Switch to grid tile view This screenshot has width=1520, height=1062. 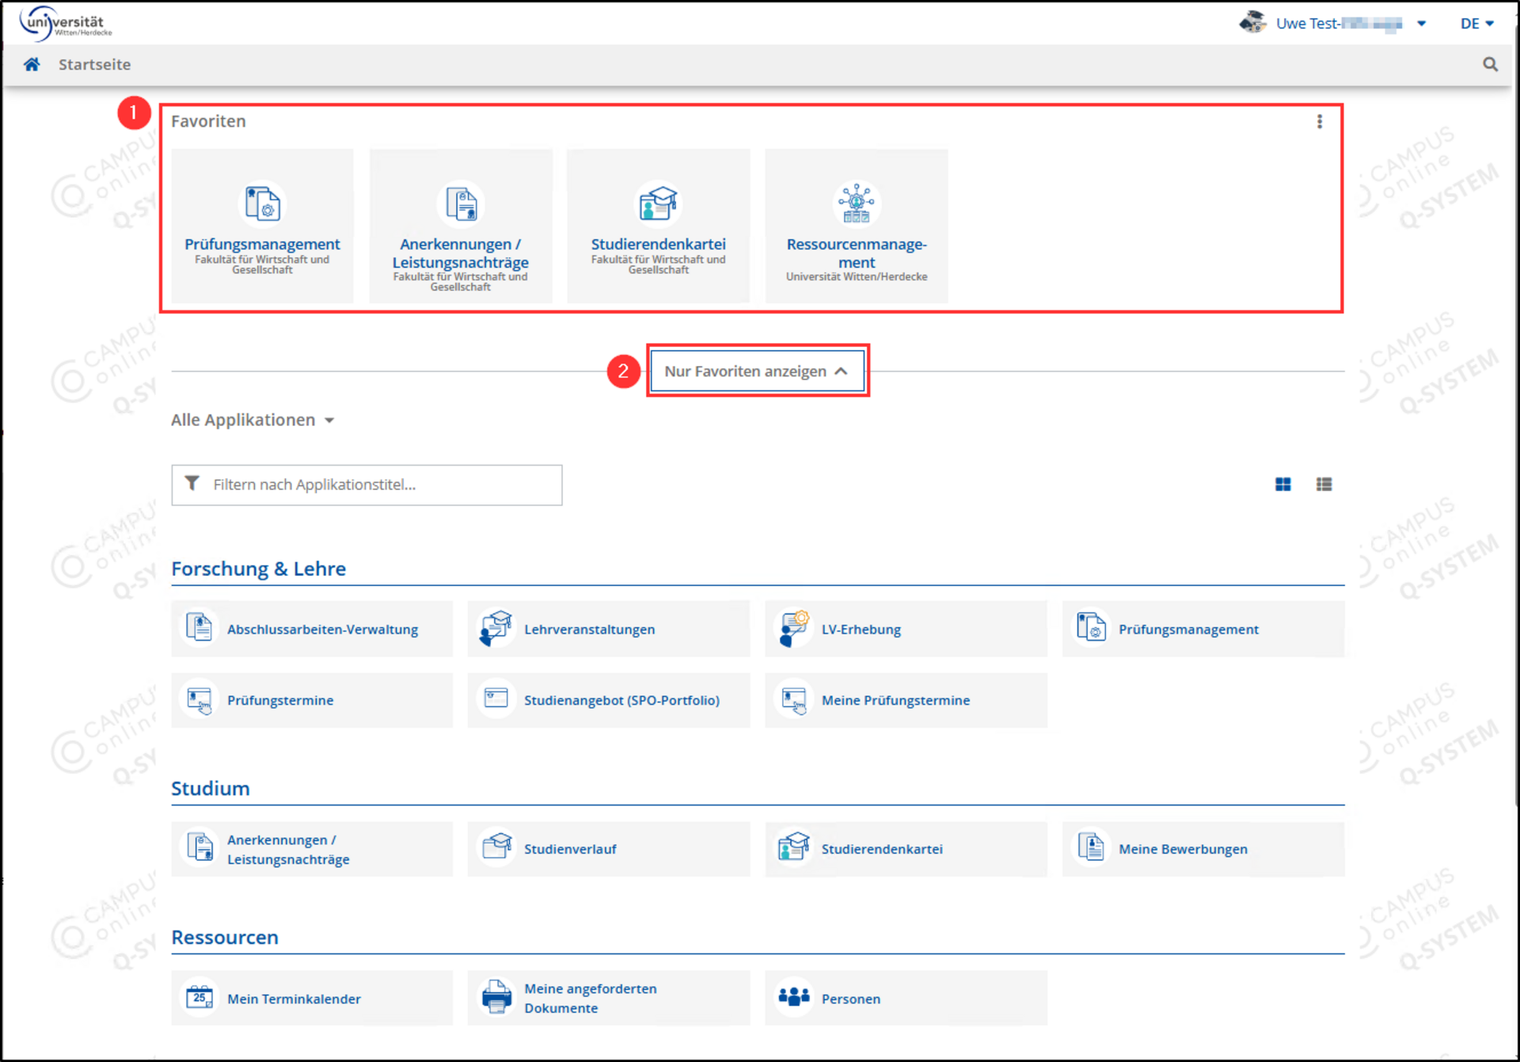pos(1282,484)
